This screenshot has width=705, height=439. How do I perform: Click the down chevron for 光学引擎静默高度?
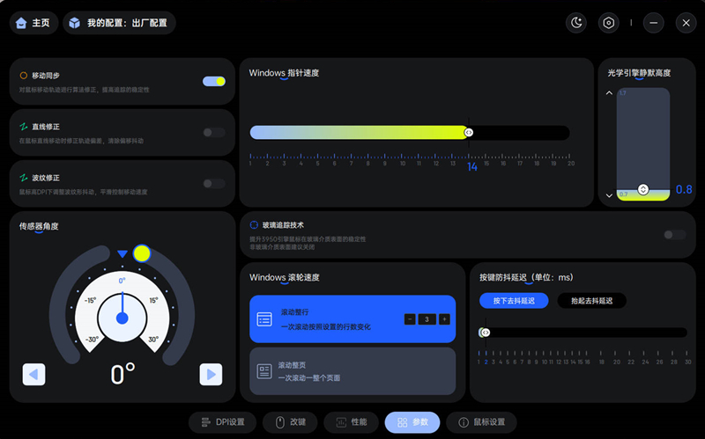pos(609,194)
